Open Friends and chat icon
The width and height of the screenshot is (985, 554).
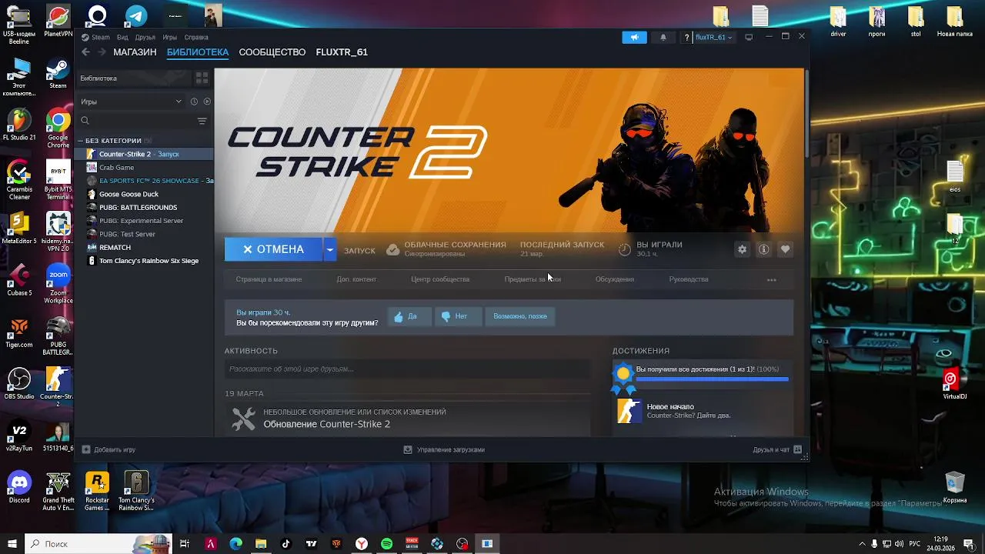pyautogui.click(x=797, y=449)
